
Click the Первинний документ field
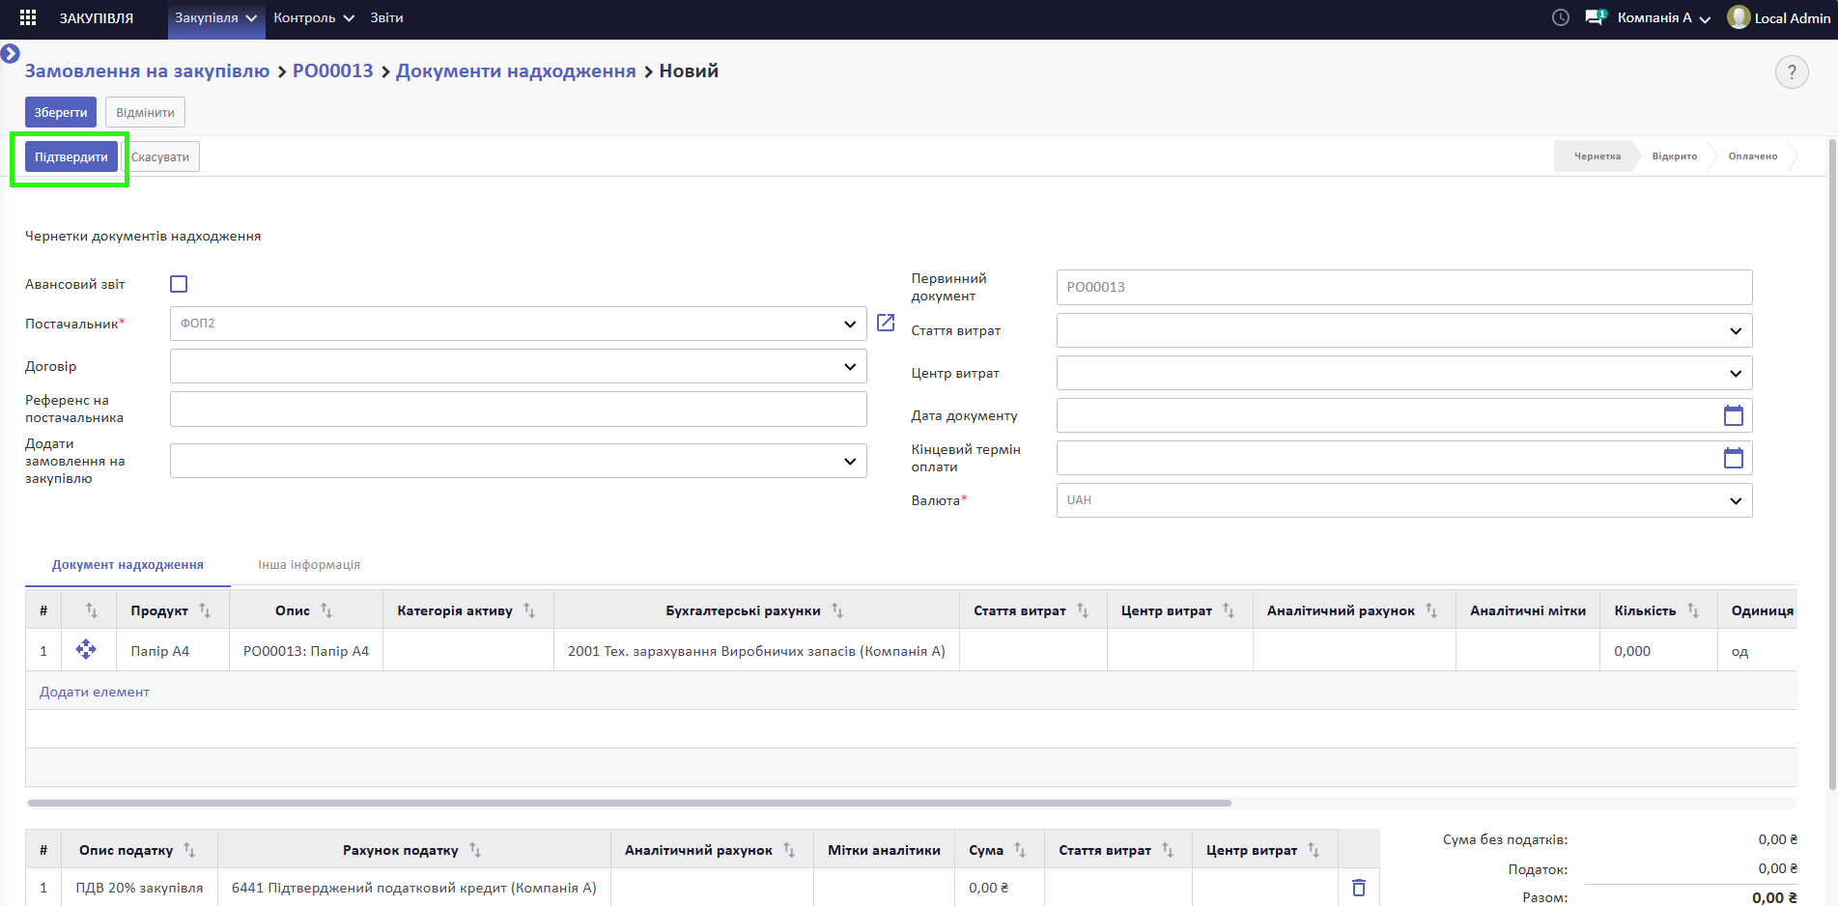(x=1404, y=287)
